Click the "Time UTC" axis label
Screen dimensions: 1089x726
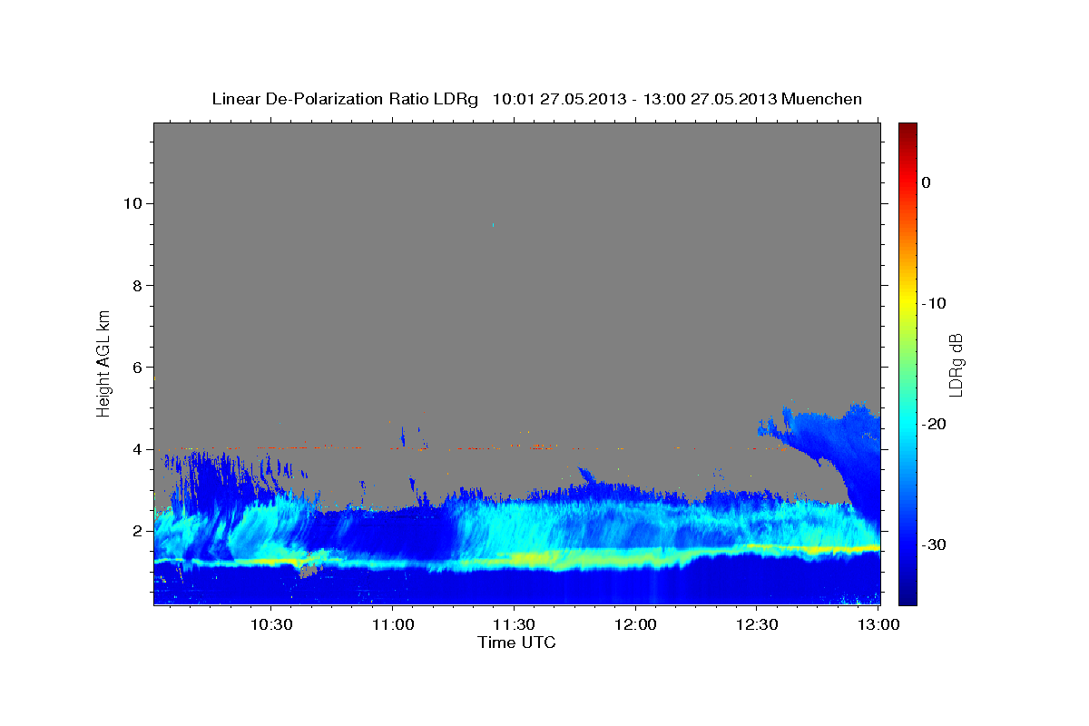point(516,643)
